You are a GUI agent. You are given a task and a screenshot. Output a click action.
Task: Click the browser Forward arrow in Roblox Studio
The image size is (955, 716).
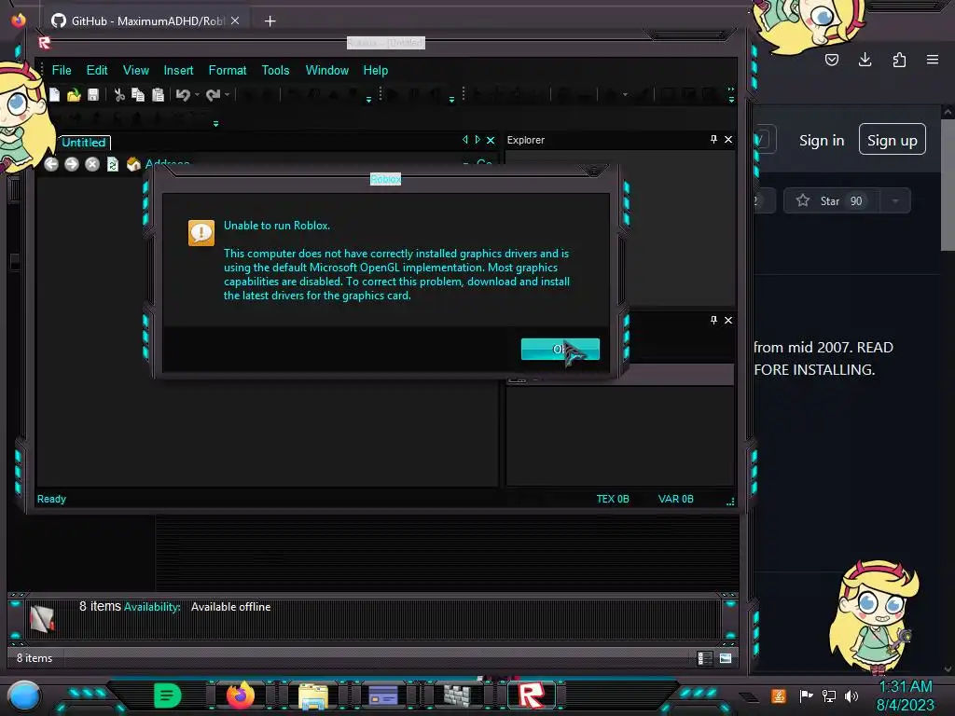pos(72,164)
